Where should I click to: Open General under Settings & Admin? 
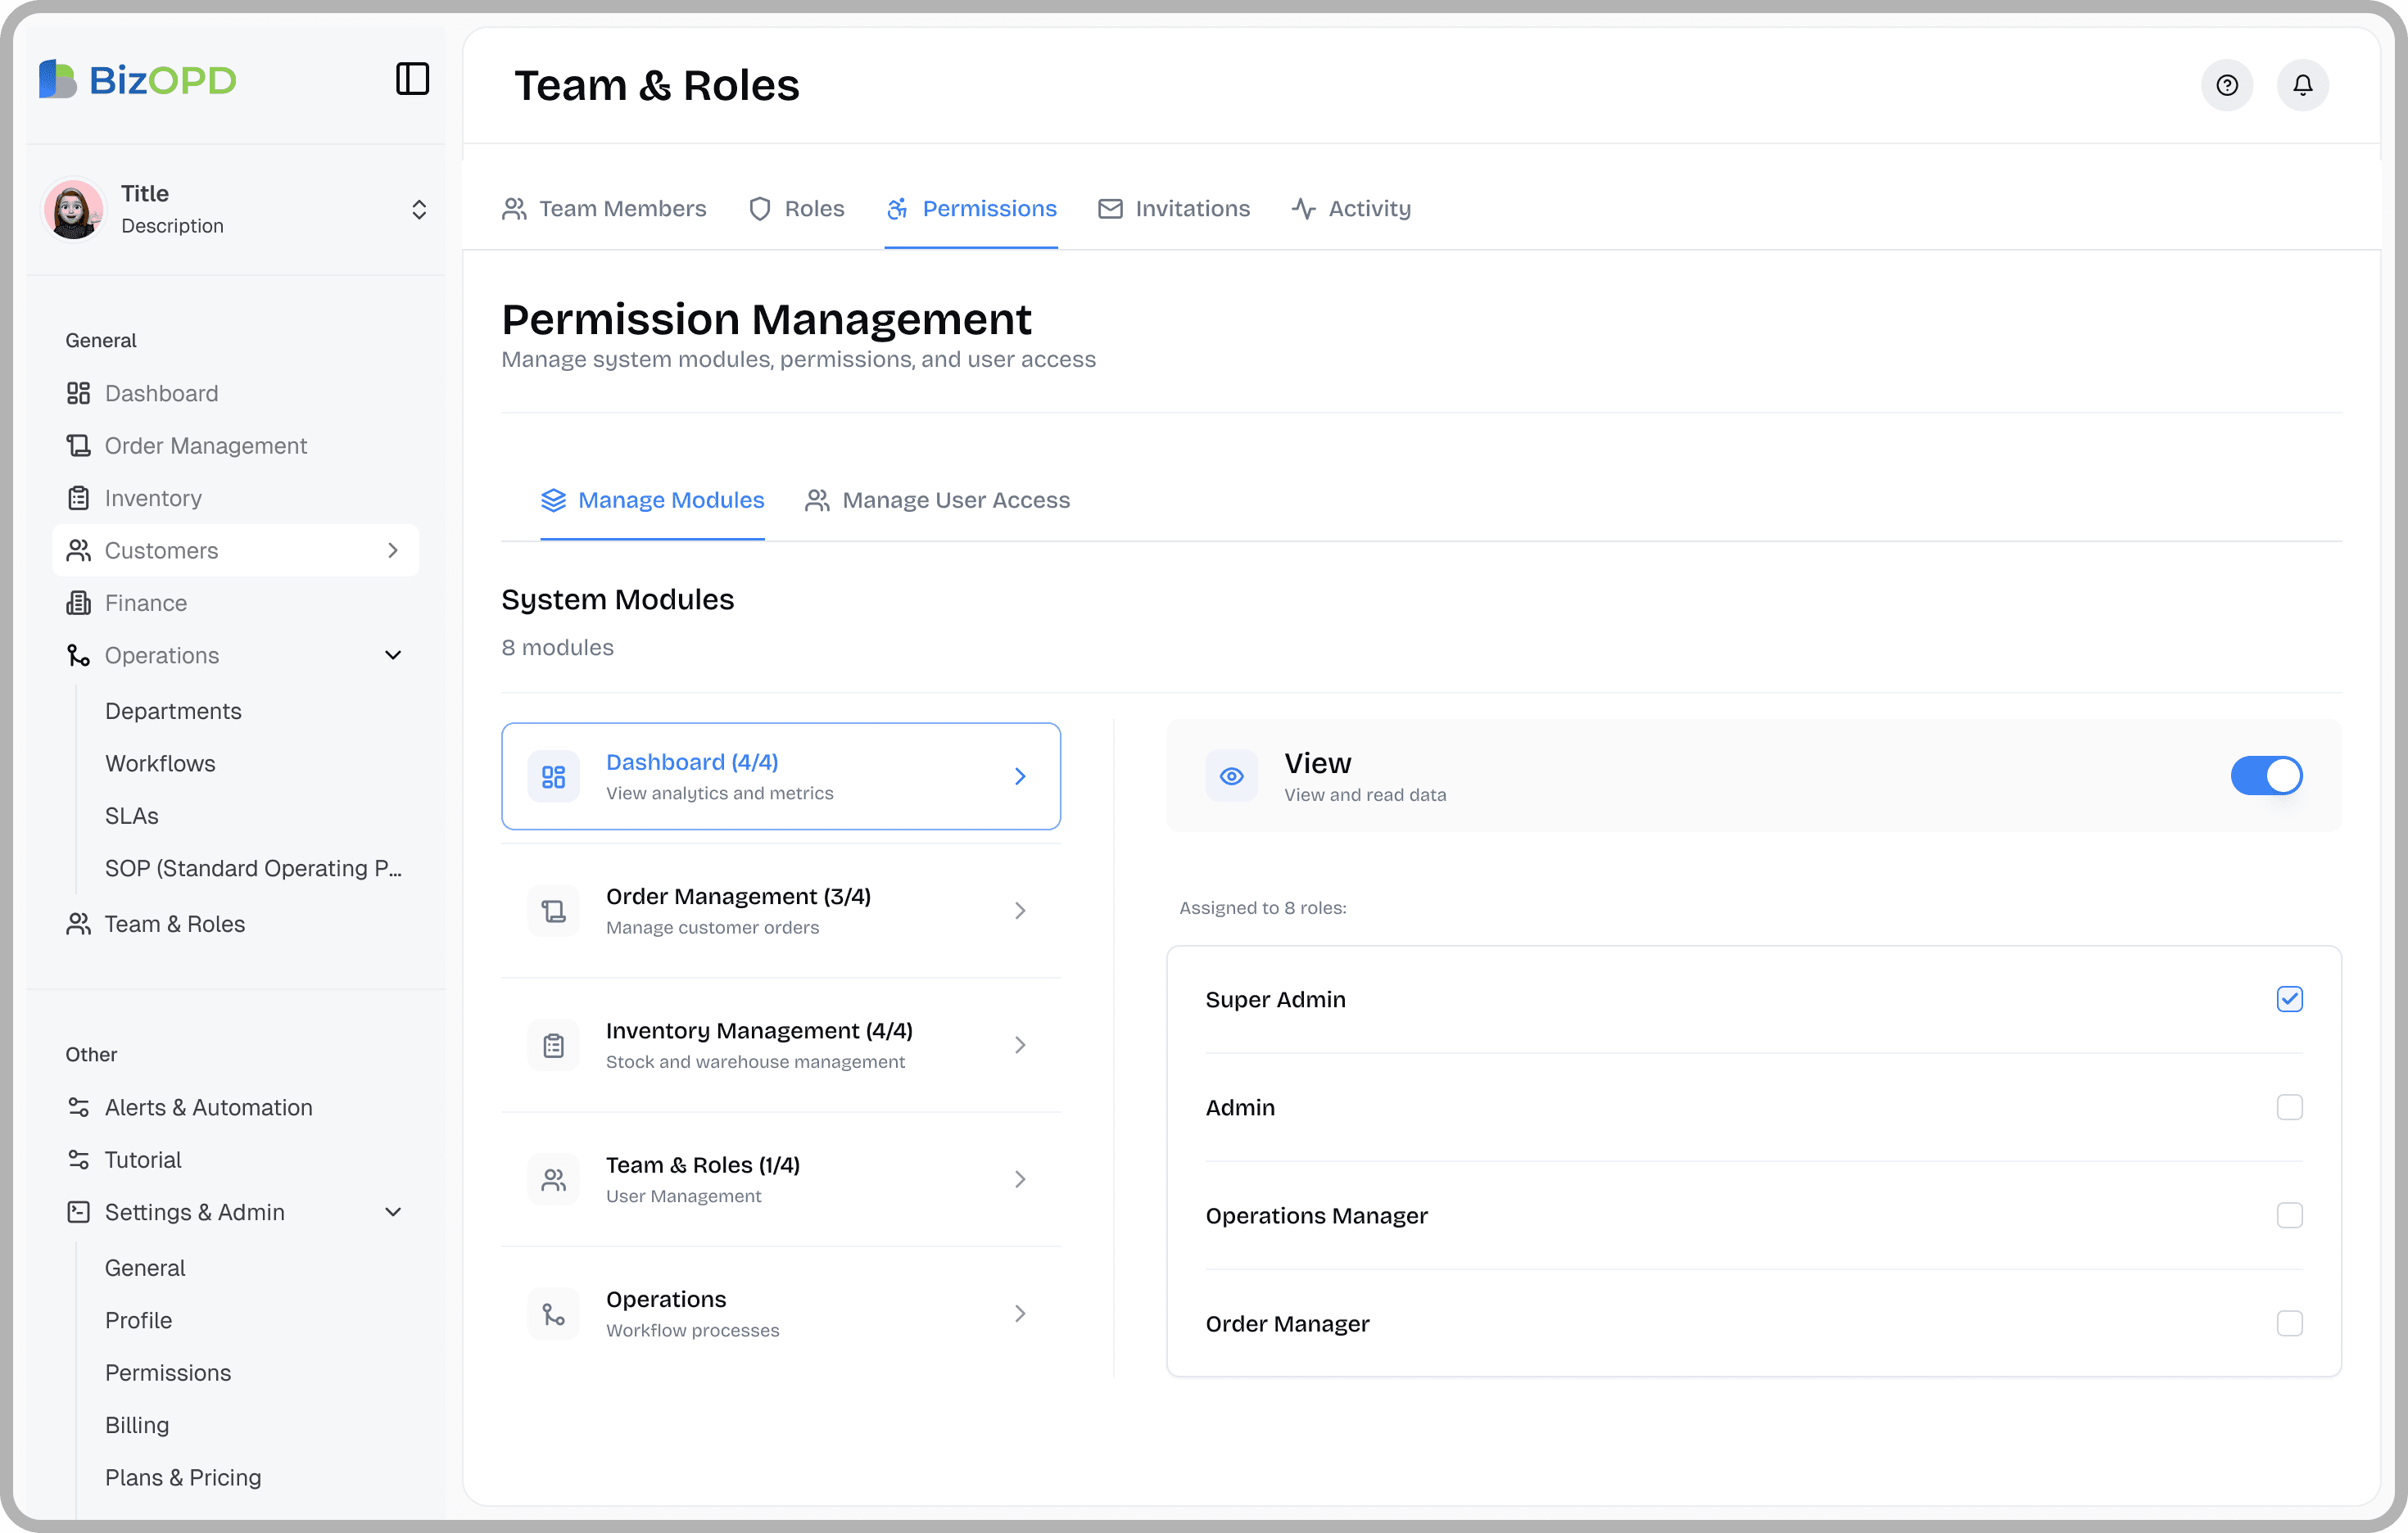coord(145,1268)
